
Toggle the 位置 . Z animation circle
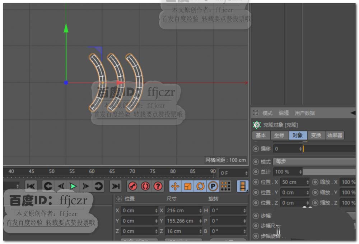pyautogui.click(x=256, y=203)
